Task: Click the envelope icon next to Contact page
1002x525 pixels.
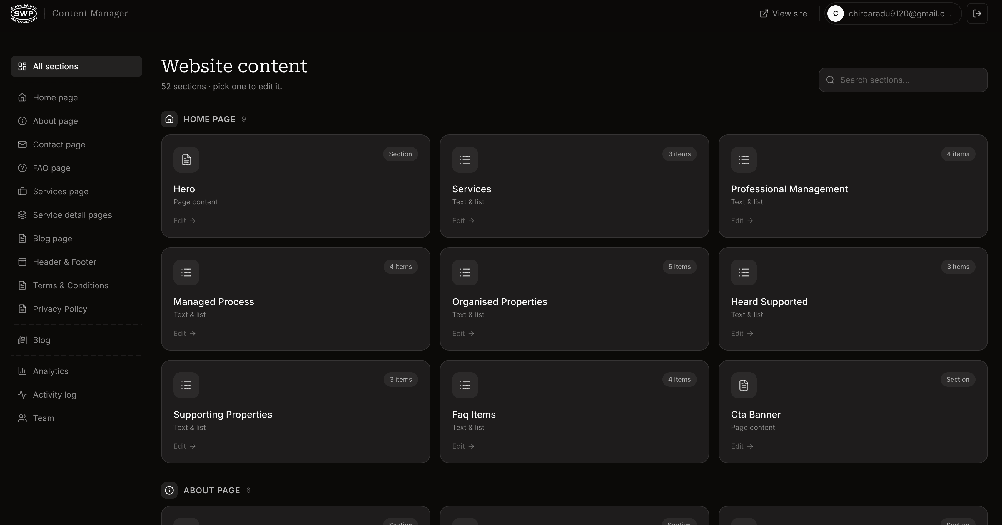Action: coord(22,144)
